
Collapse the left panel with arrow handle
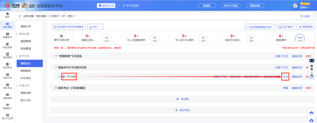coord(45,78)
